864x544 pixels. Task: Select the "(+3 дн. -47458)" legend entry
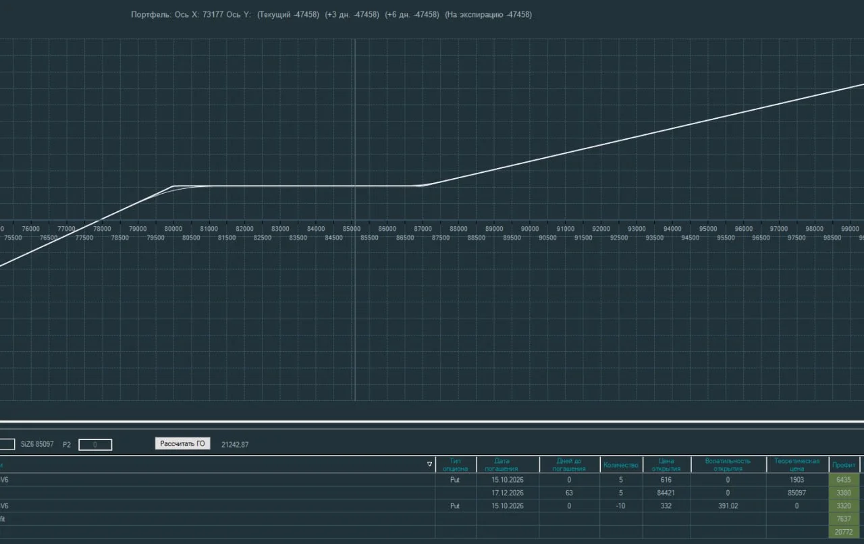[x=352, y=15]
